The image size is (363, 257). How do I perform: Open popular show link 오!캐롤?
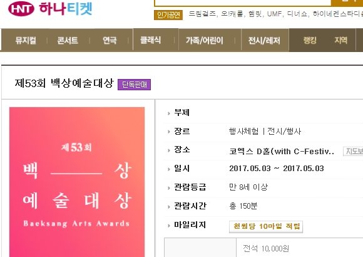(232, 14)
